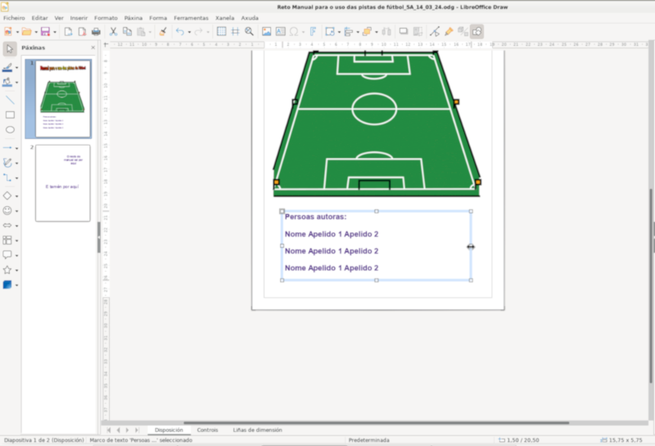The height and width of the screenshot is (446, 655).
Task: Toggle snap guides while moving
Action: [235, 31]
